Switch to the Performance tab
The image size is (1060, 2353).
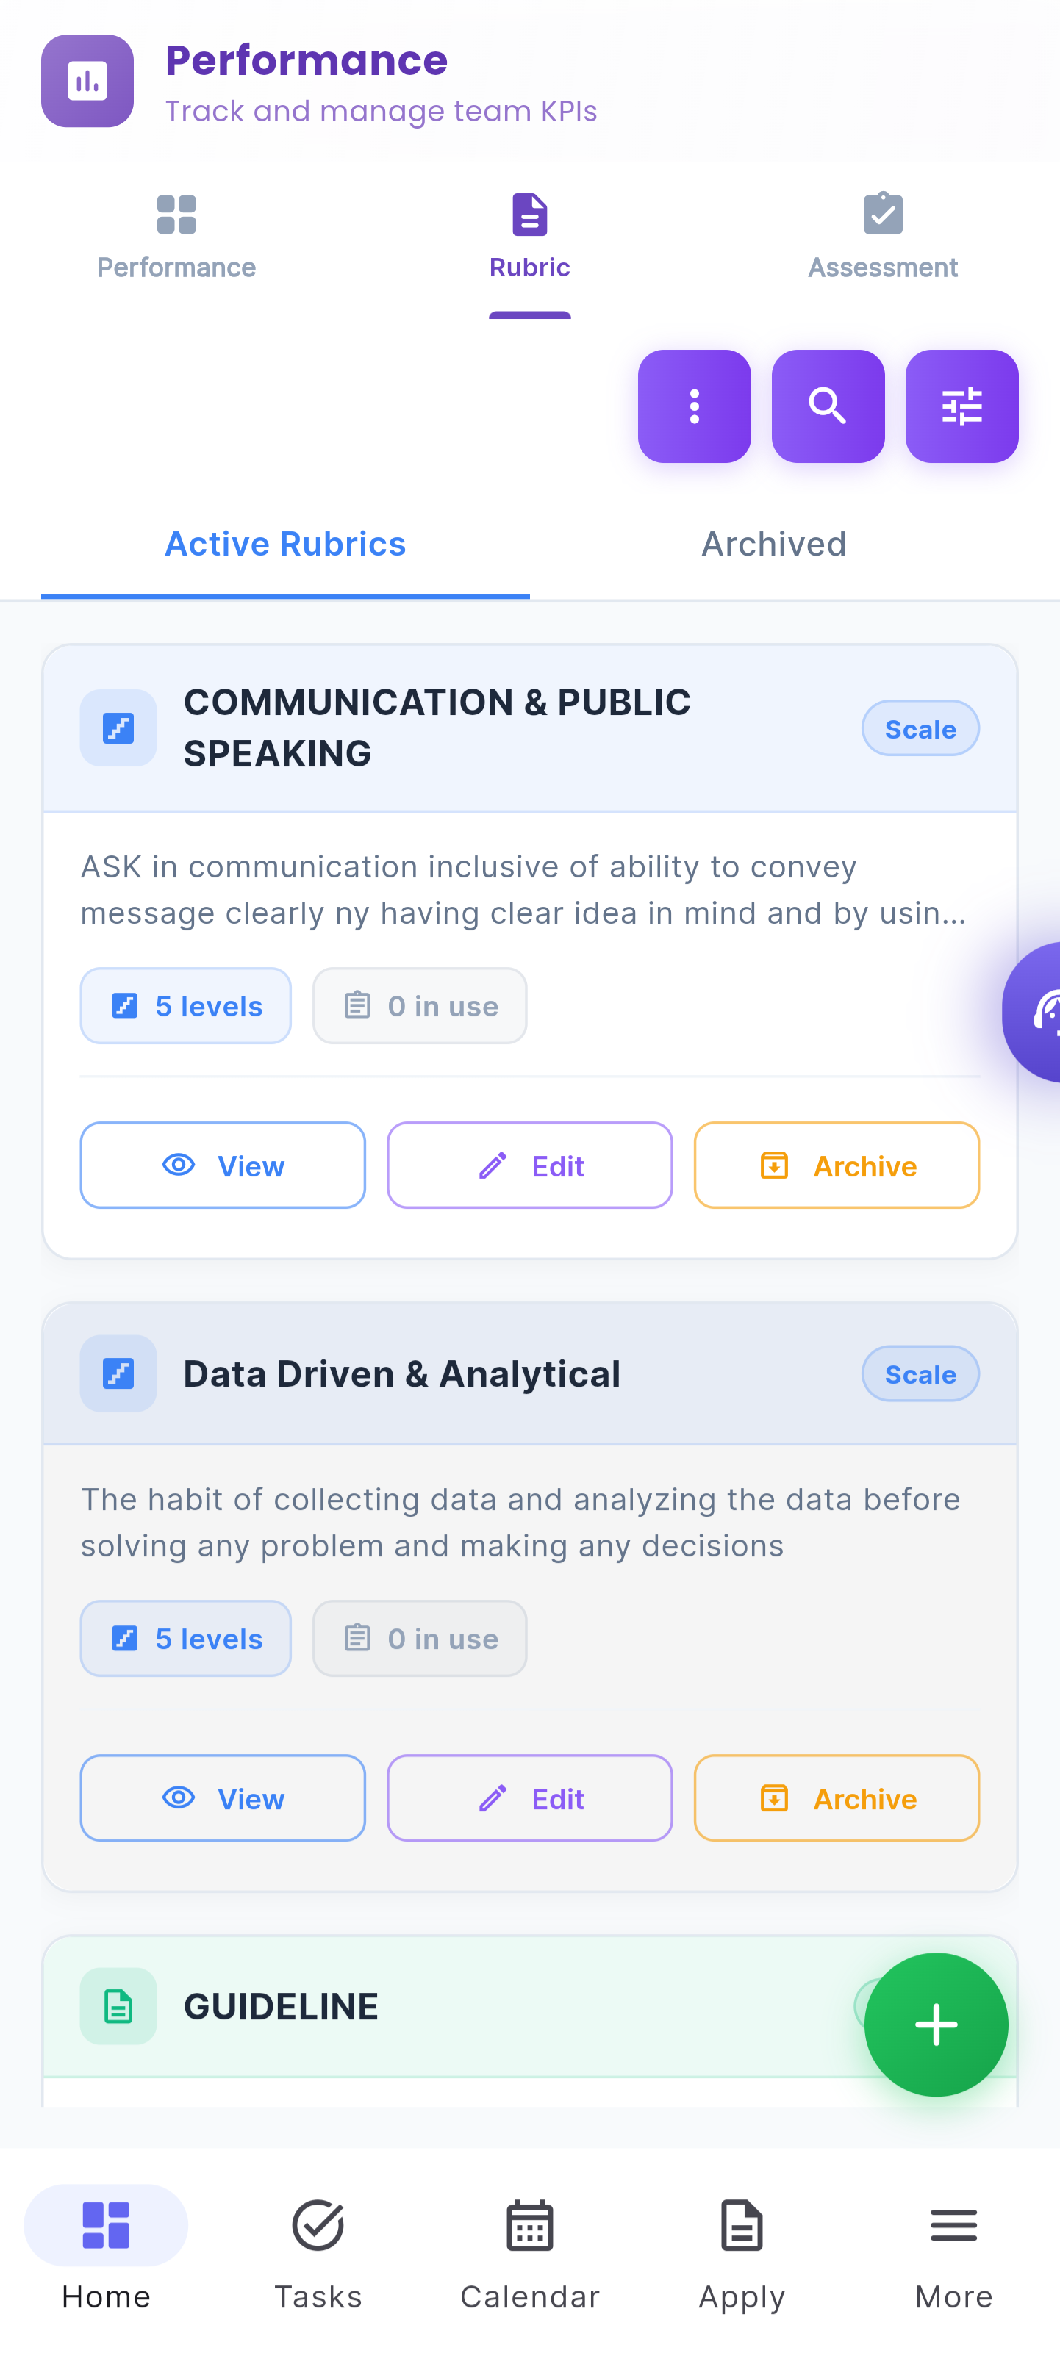click(176, 237)
